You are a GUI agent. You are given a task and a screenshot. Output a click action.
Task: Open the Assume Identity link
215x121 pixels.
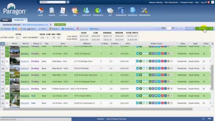(156, 2)
